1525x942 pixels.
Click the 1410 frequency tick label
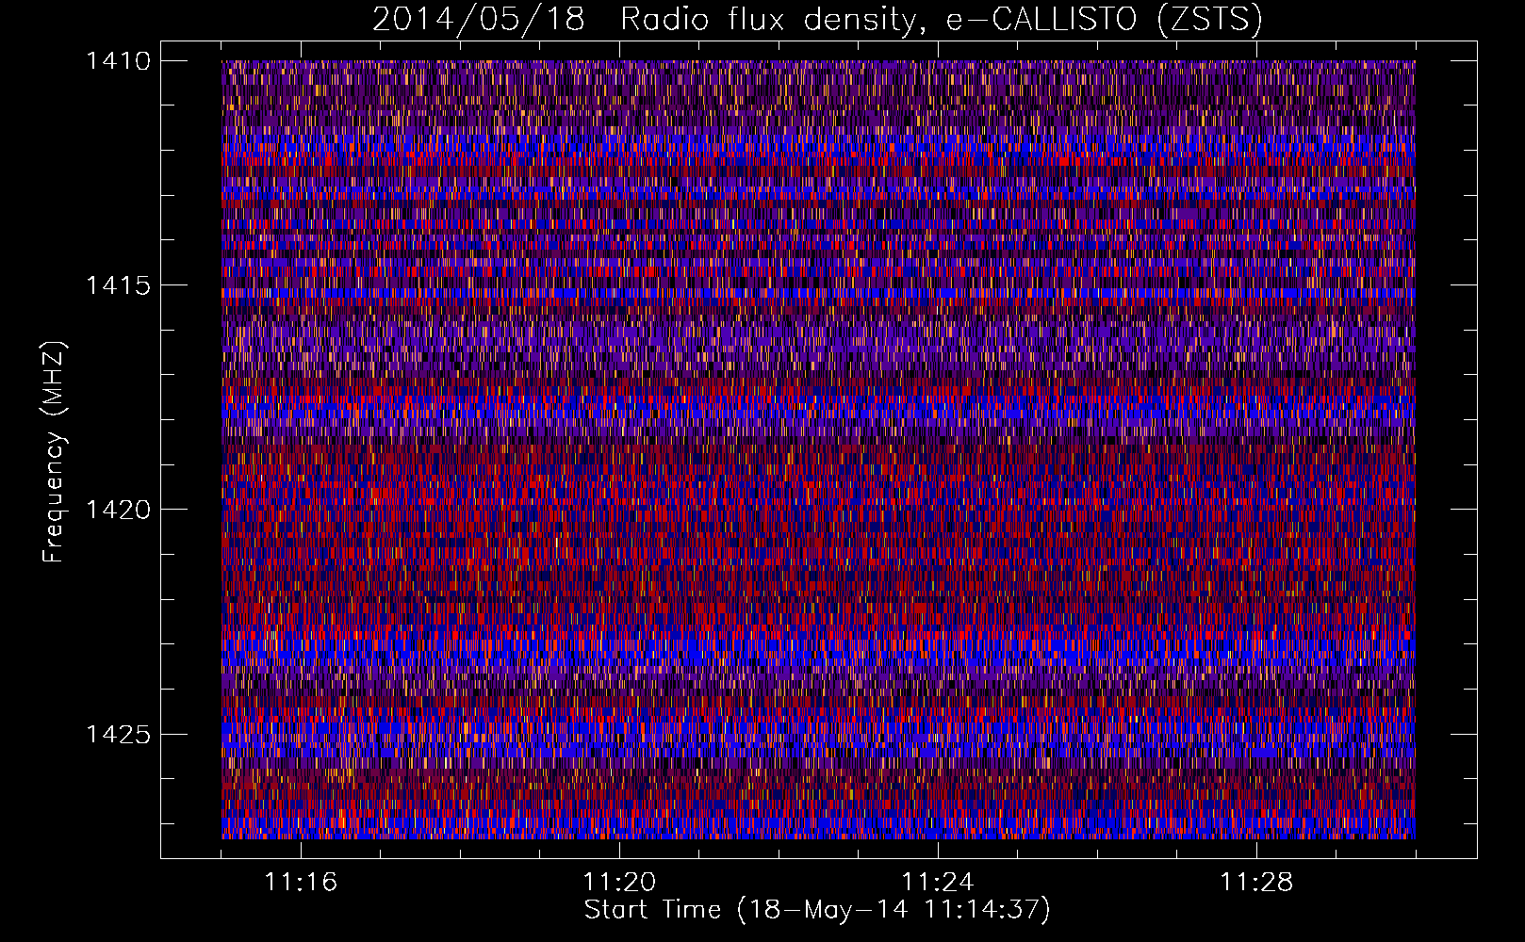coord(118,61)
